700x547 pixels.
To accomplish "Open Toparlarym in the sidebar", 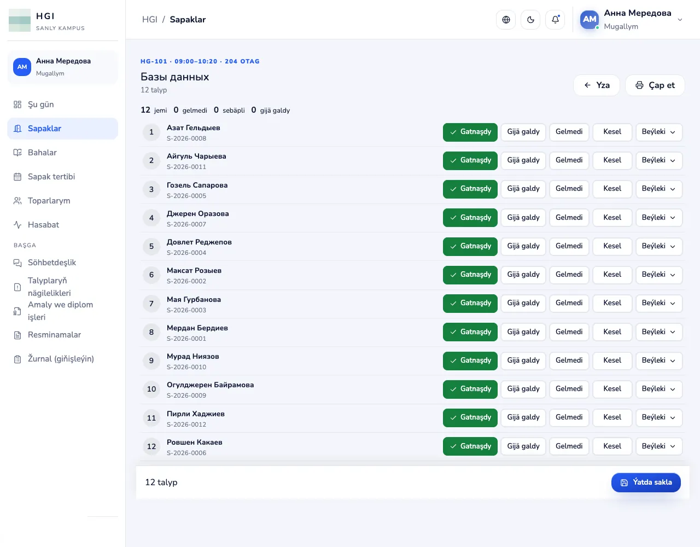I will pyautogui.click(x=63, y=201).
